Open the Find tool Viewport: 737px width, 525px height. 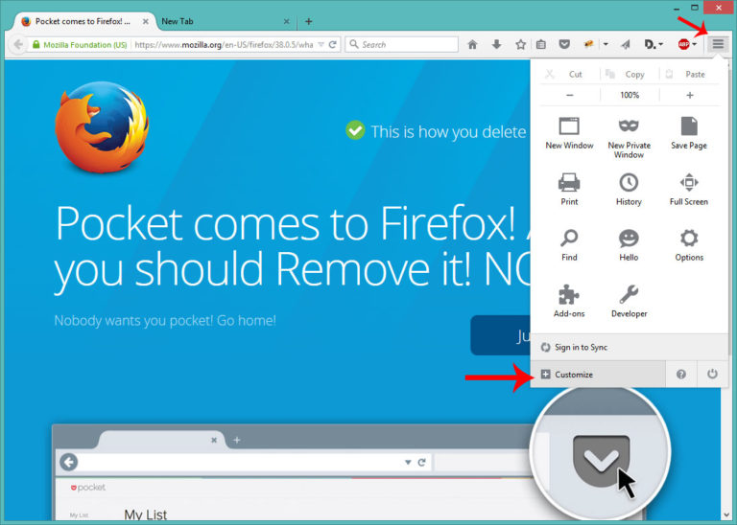[569, 245]
